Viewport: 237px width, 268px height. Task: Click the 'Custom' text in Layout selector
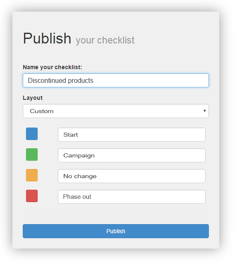[42, 111]
